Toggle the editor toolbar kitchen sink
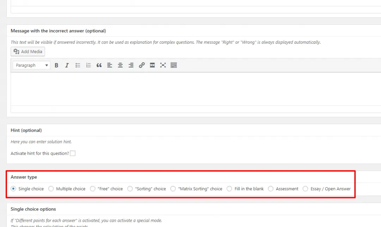The height and width of the screenshot is (227, 381). coord(174,65)
